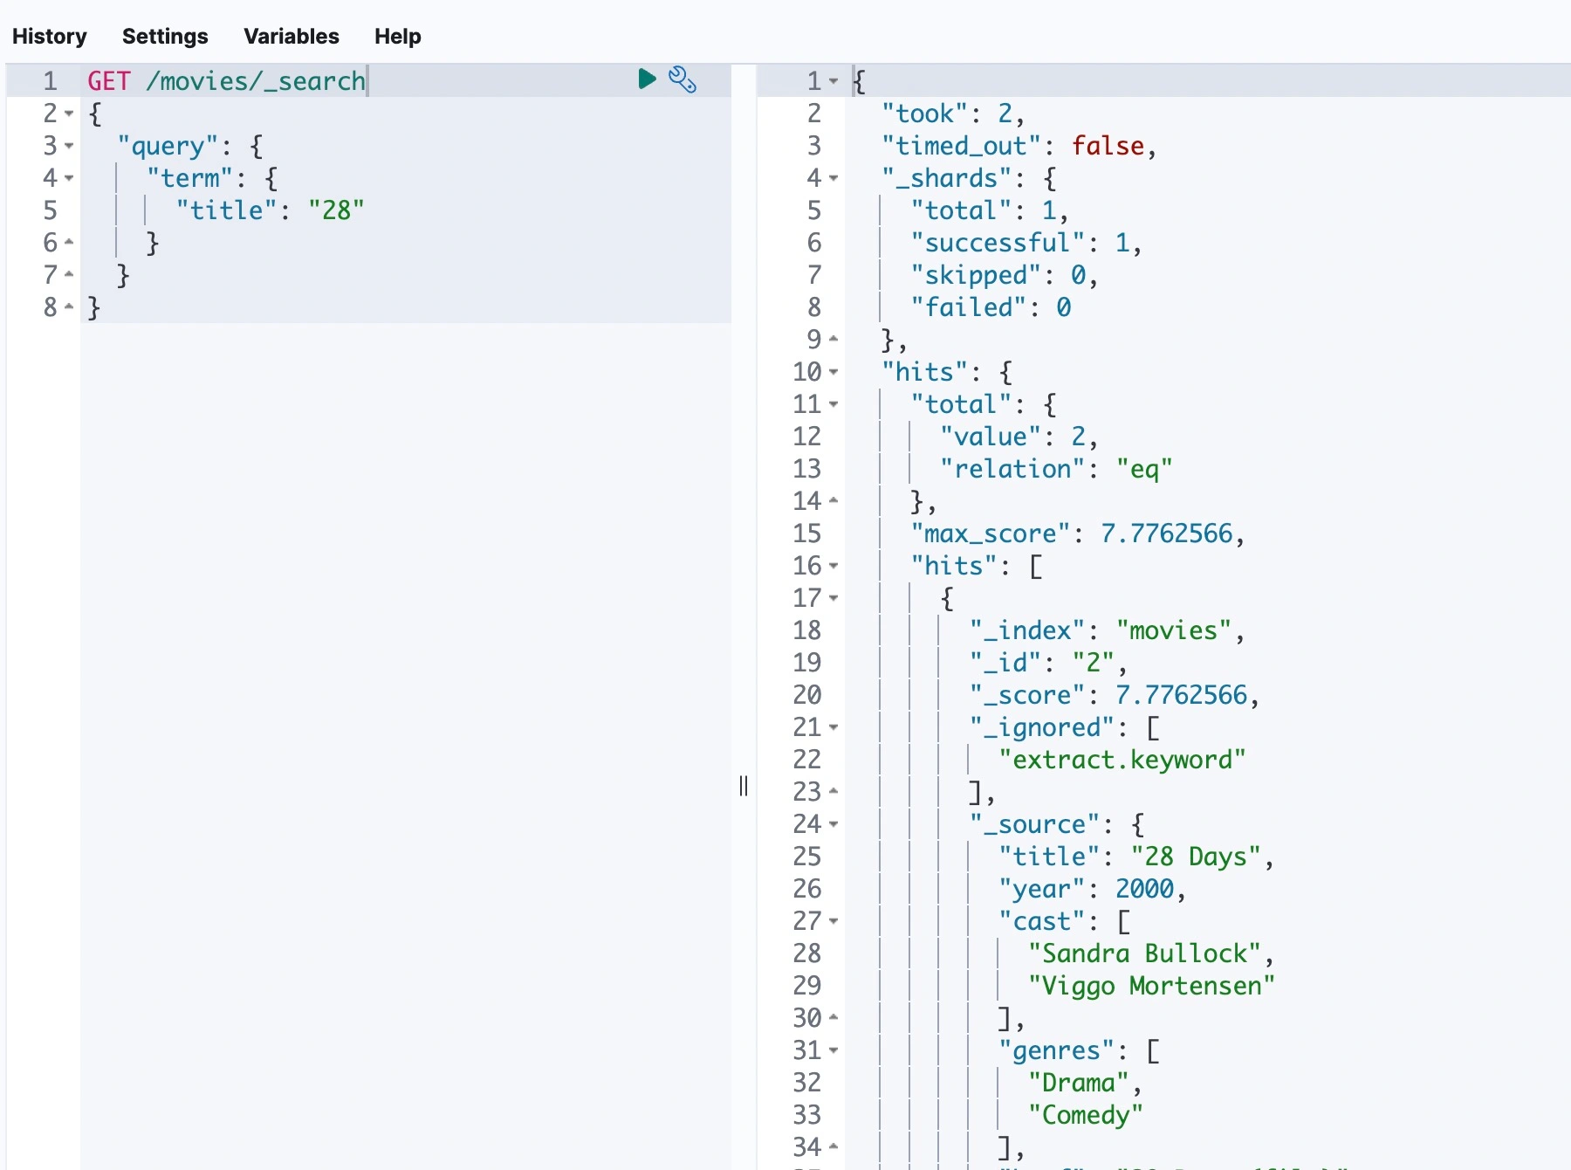Collapse the outer "hits" object at line 10

point(834,372)
